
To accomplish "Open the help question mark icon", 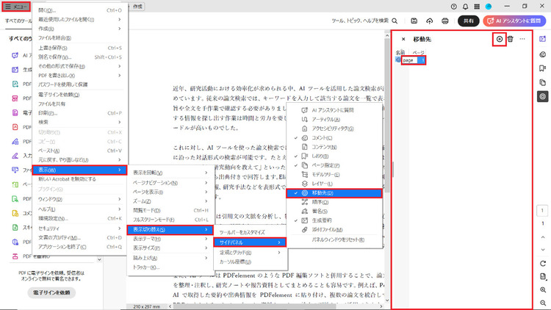I will click(x=454, y=7).
